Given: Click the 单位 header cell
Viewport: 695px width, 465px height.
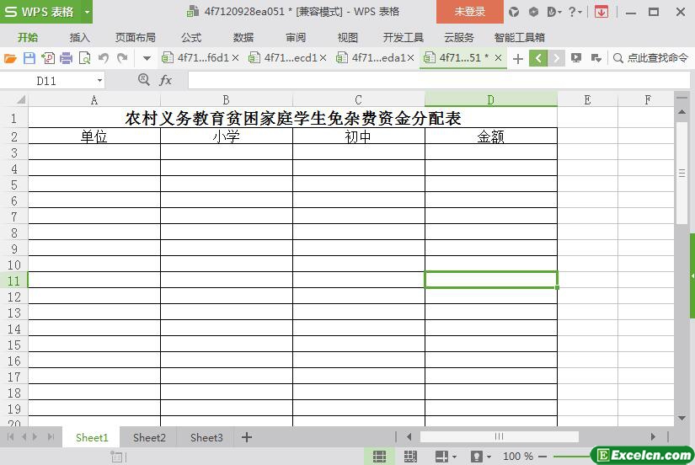Looking at the screenshot, I should 94,136.
